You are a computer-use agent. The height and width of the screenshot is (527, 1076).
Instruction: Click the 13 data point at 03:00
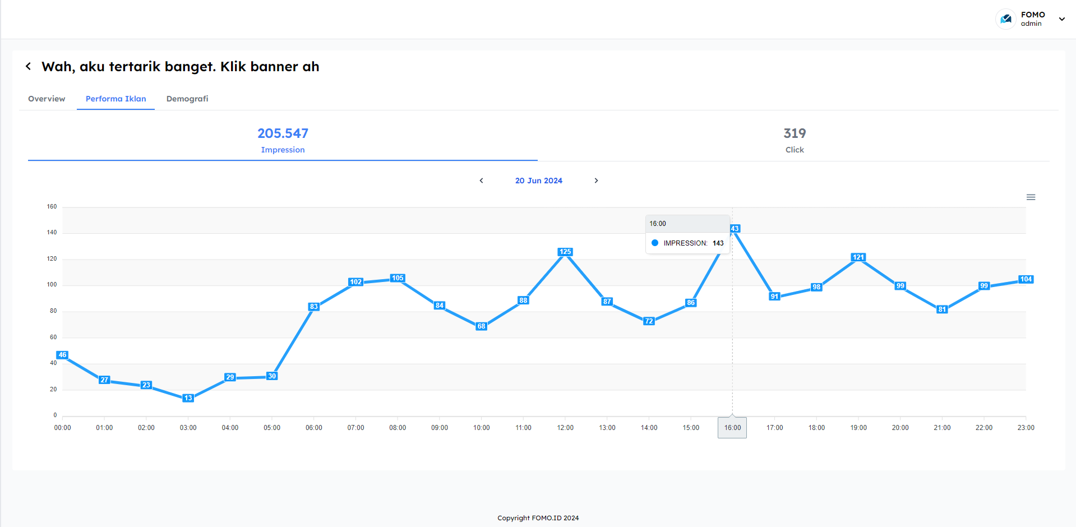[x=188, y=398]
